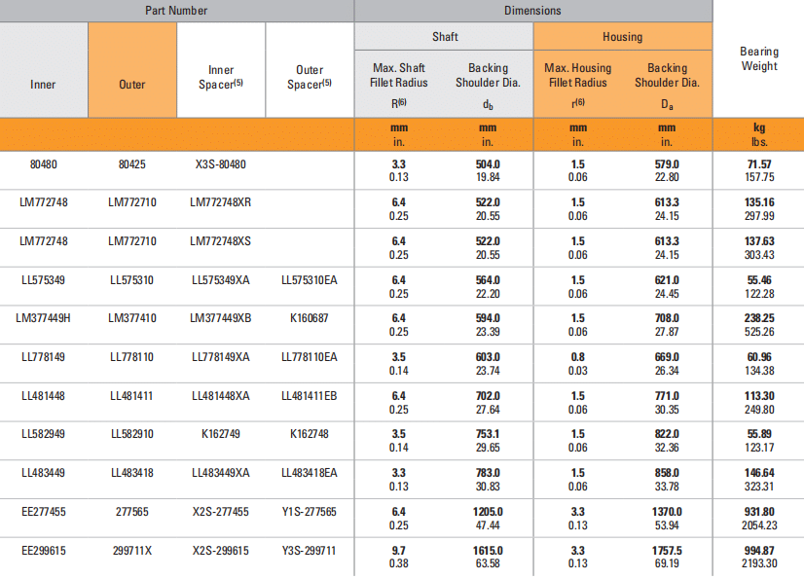Click inner spacer LM772748XS
This screenshot has height=579, width=804.
tap(221, 240)
